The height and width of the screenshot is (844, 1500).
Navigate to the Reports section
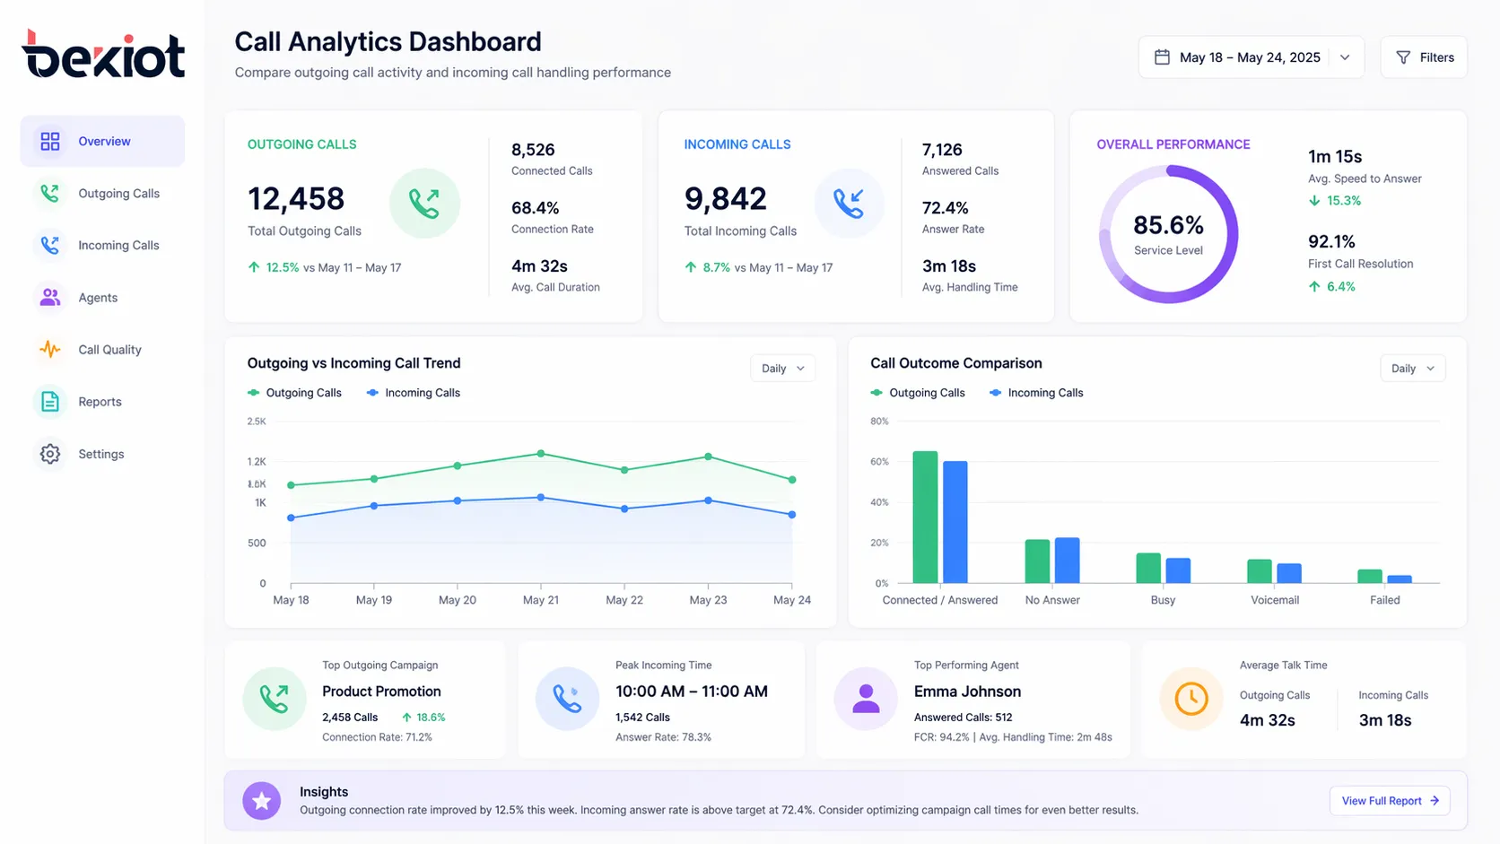(x=100, y=401)
